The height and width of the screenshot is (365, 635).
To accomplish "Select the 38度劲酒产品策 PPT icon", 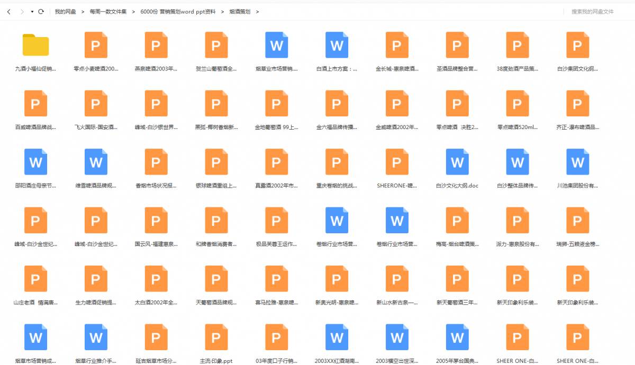I will (x=518, y=45).
